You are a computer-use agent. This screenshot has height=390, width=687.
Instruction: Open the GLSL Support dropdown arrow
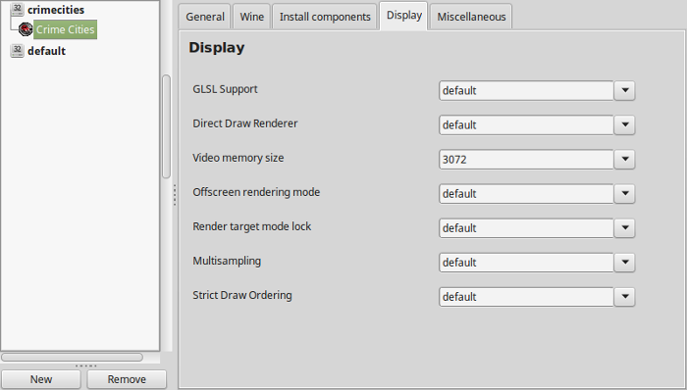coord(625,90)
